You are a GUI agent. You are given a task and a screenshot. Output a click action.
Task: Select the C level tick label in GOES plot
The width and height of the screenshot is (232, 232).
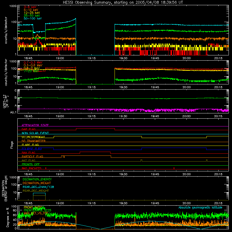16,90
